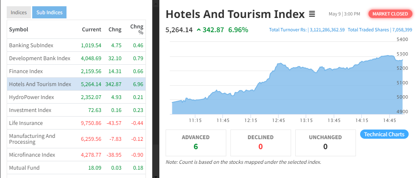417x178 pixels.
Task: Click the Unchanged count box
Action: (x=325, y=142)
